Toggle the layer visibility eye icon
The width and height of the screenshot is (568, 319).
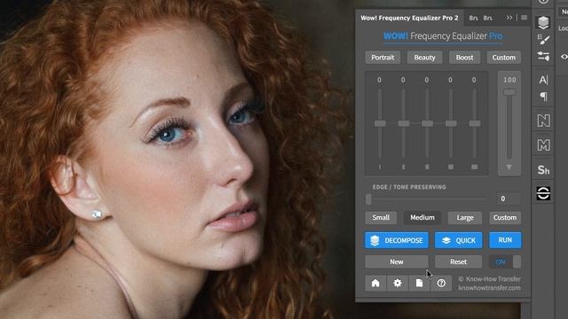click(x=564, y=57)
